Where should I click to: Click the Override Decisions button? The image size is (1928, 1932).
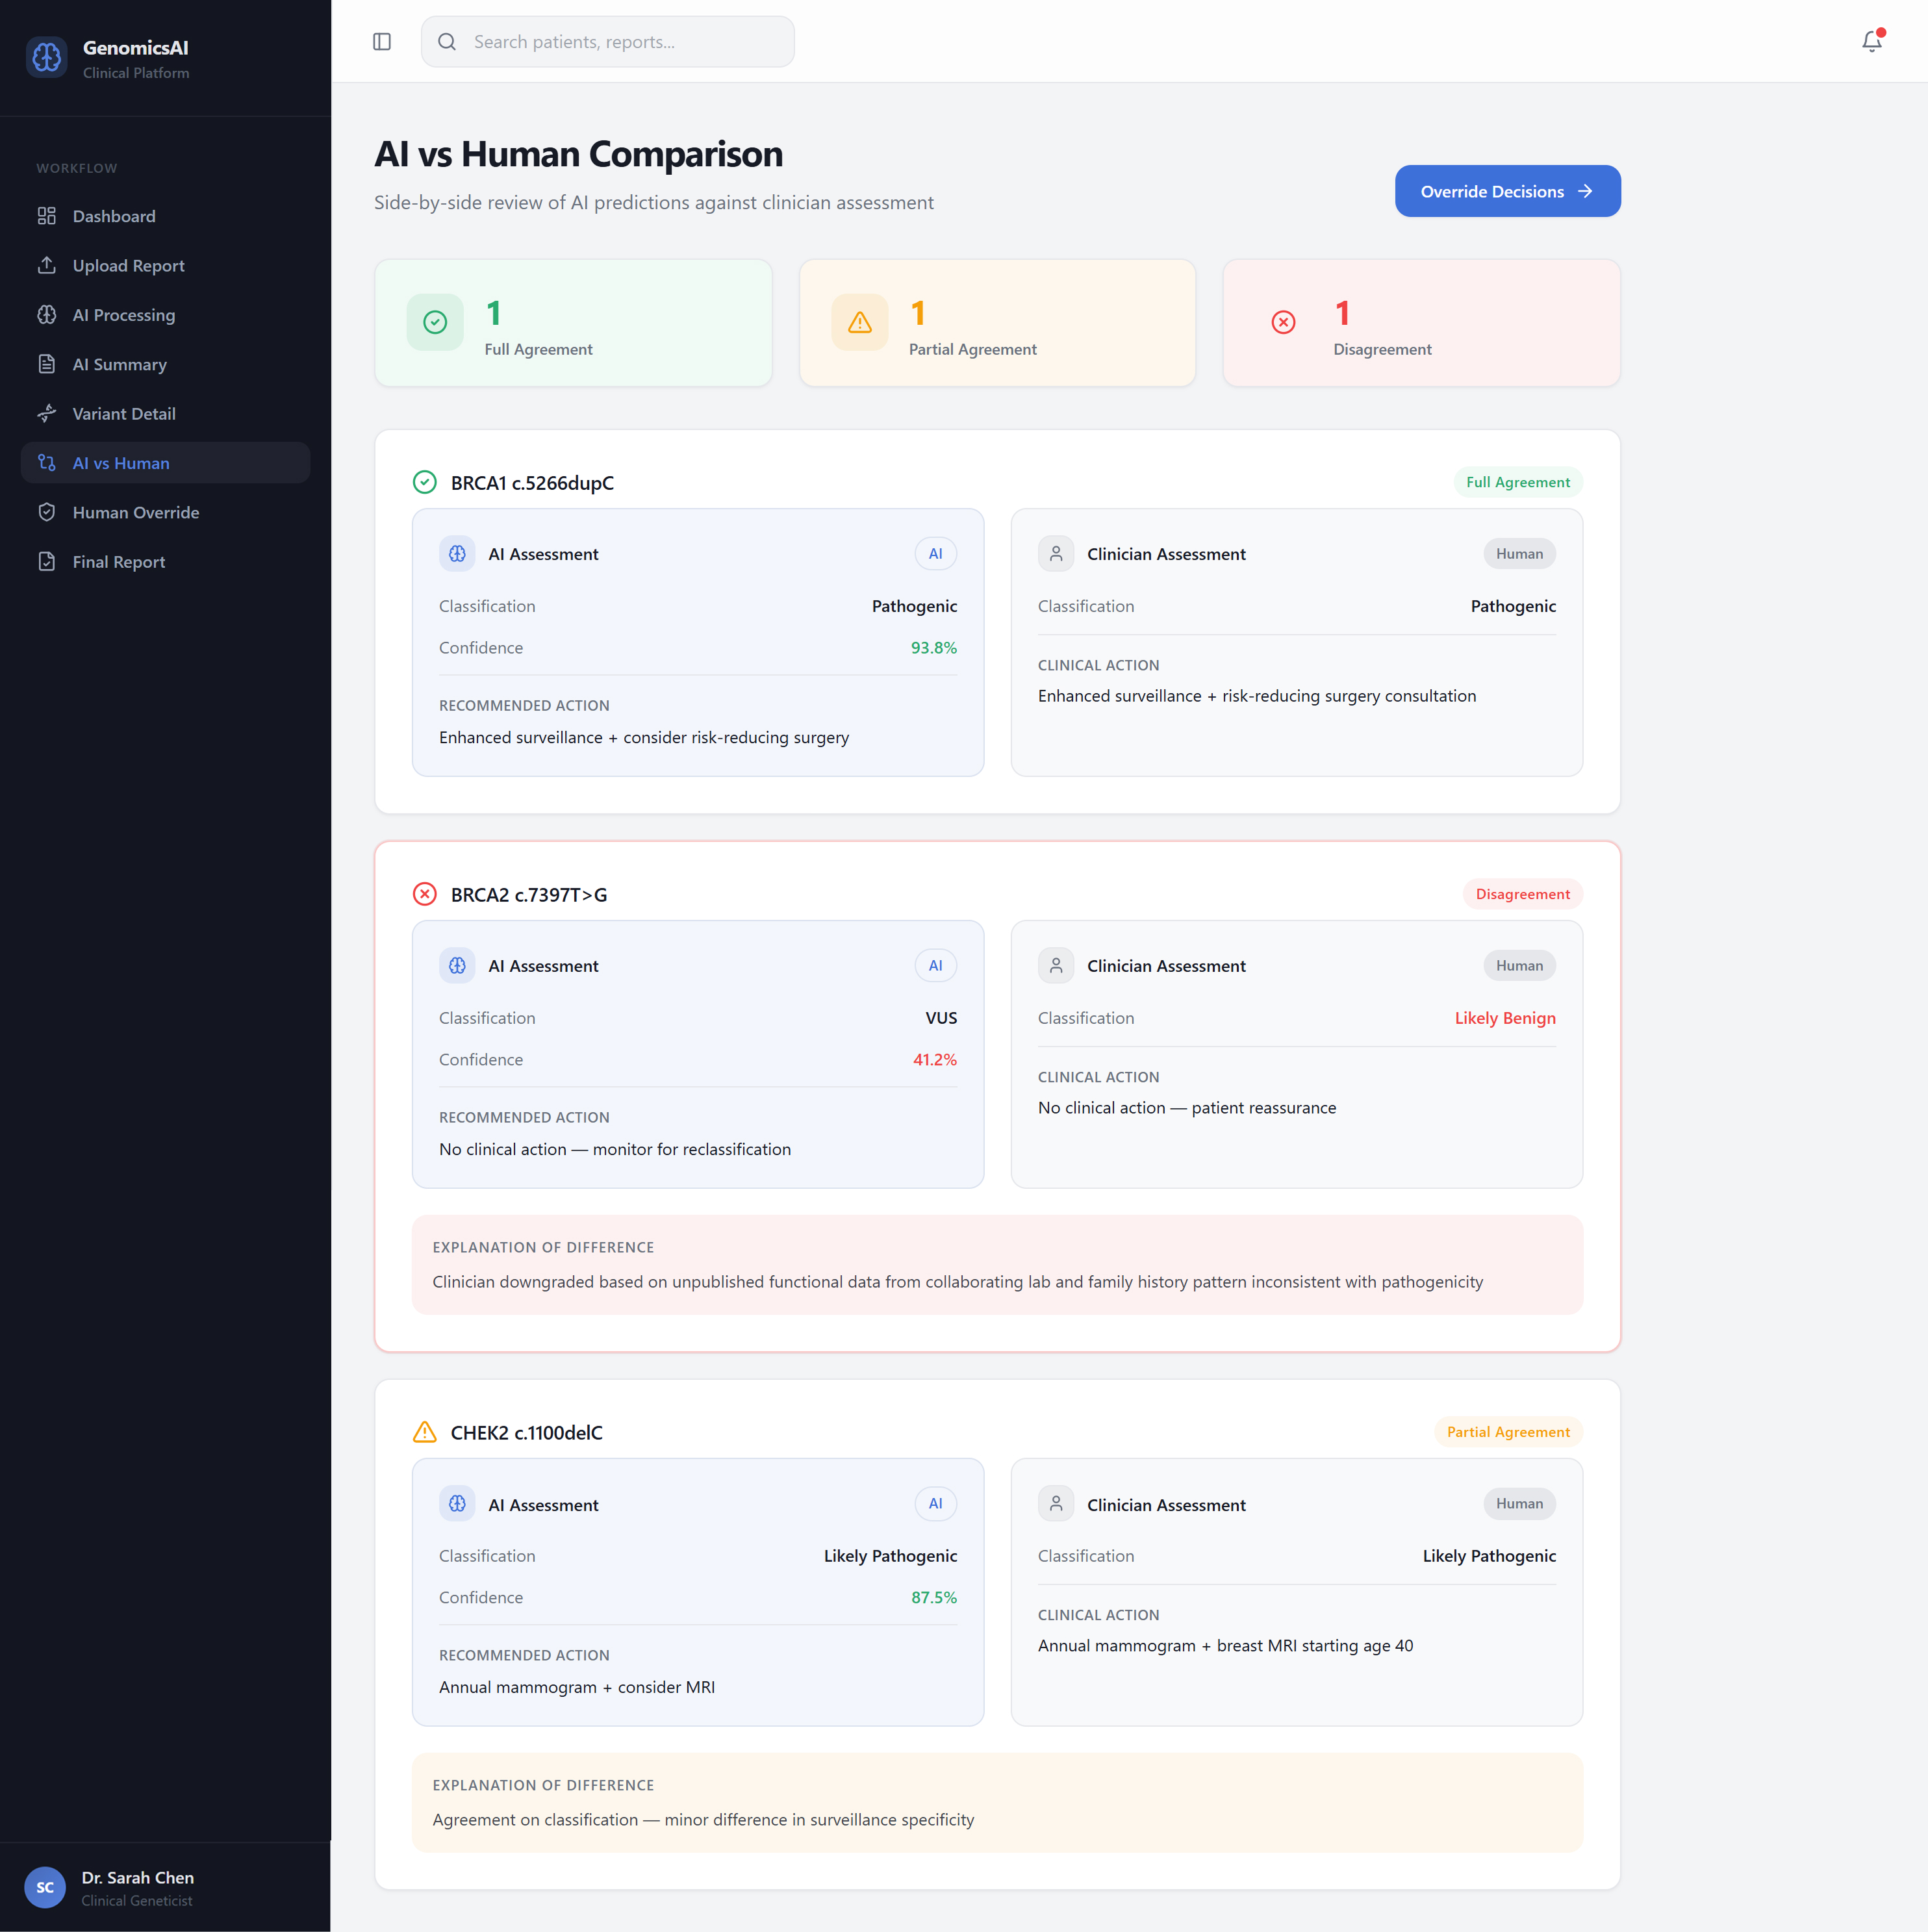coord(1507,191)
